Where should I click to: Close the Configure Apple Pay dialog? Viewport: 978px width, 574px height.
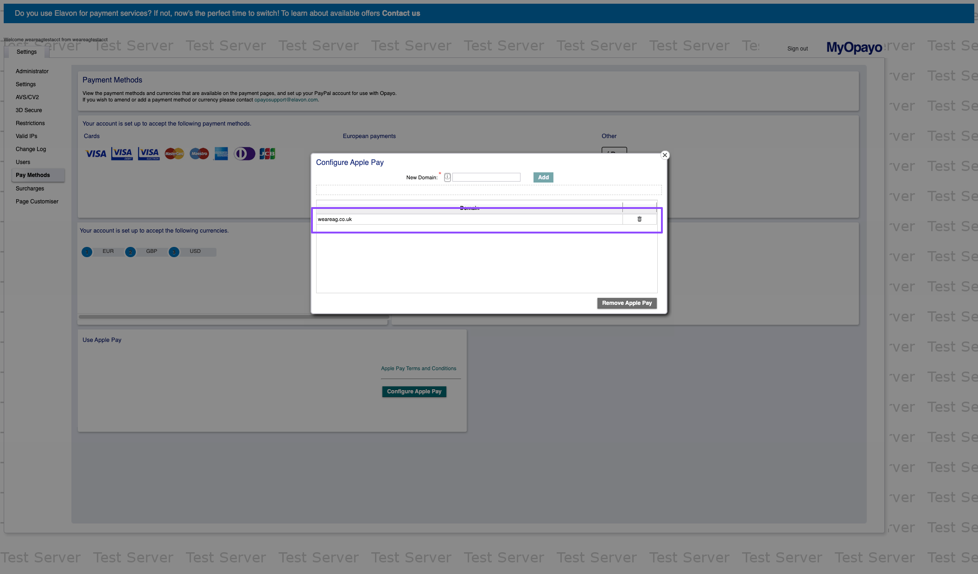click(x=665, y=155)
